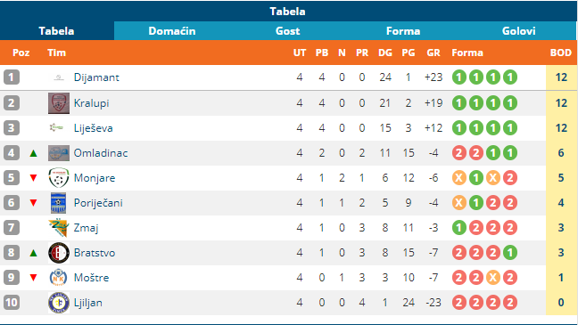578x325 pixels.
Task: Click the BOD column header
Action: (561, 53)
